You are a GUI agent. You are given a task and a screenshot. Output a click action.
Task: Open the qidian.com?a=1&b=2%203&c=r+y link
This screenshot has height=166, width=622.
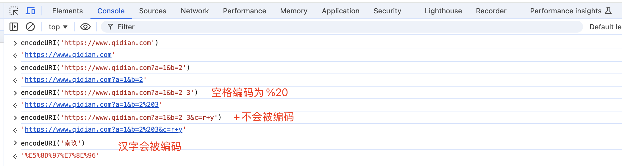point(104,130)
